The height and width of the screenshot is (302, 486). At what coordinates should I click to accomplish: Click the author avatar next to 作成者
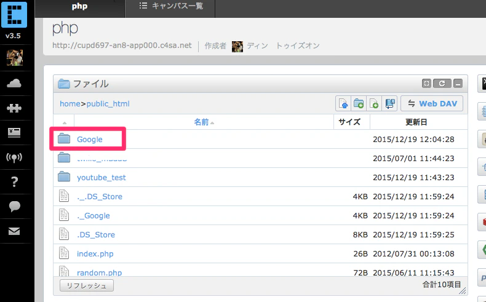(237, 47)
